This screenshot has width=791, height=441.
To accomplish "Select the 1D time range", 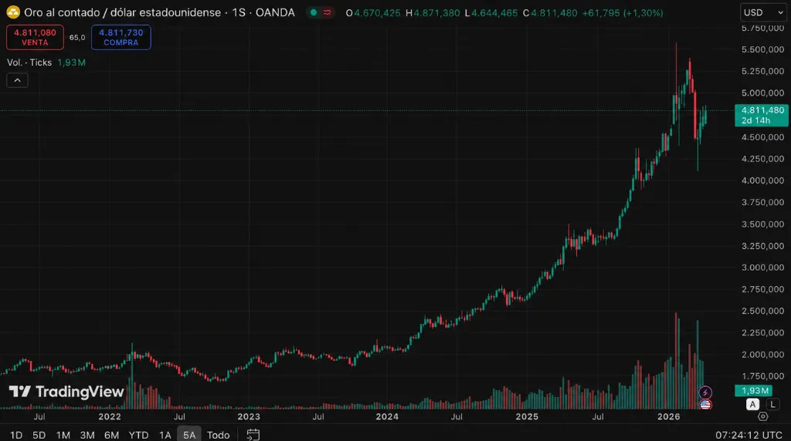I will (x=16, y=435).
